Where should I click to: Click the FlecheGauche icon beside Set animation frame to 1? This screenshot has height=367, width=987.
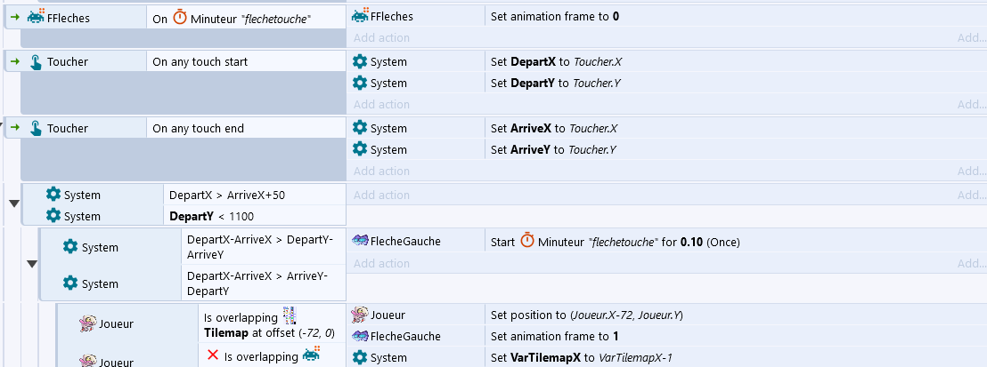pos(360,335)
